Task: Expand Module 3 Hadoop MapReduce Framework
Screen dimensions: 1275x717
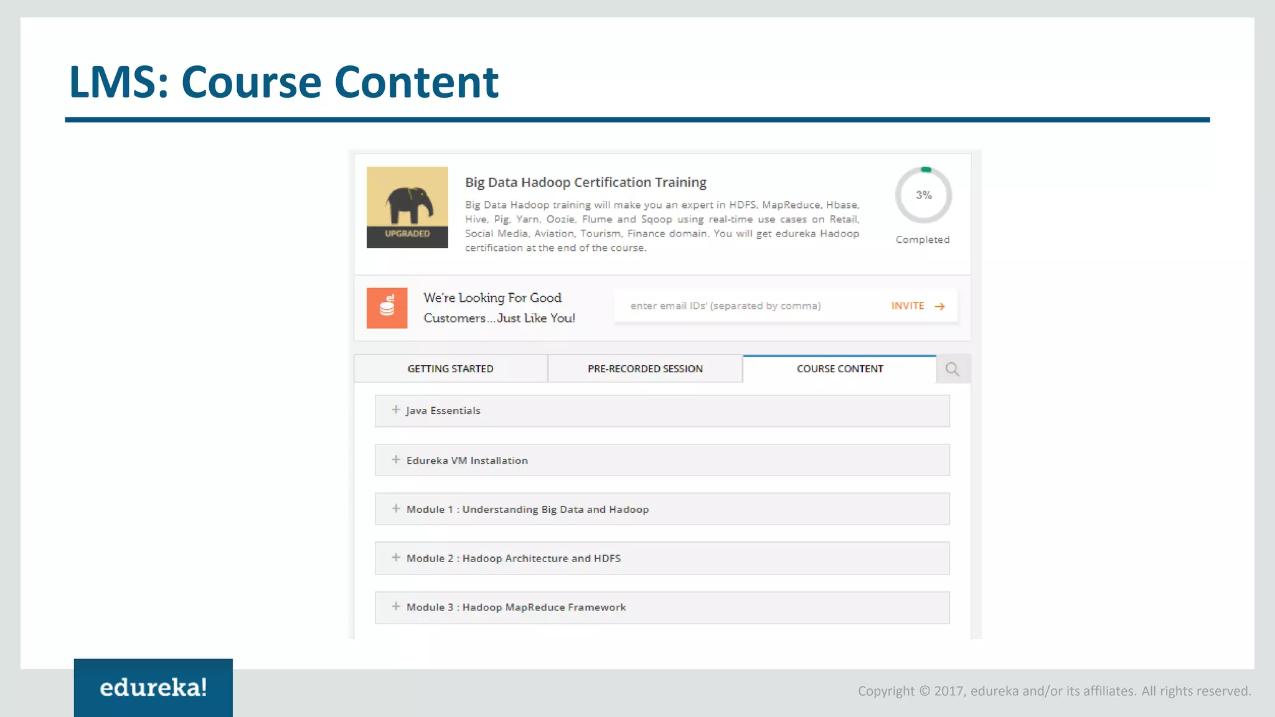Action: point(515,607)
